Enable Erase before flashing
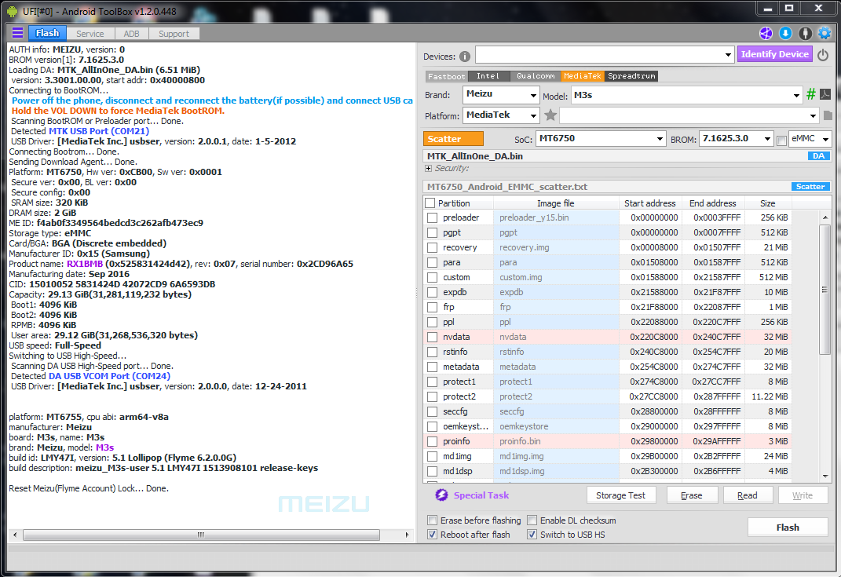Viewport: 841px width, 577px height. tap(433, 520)
